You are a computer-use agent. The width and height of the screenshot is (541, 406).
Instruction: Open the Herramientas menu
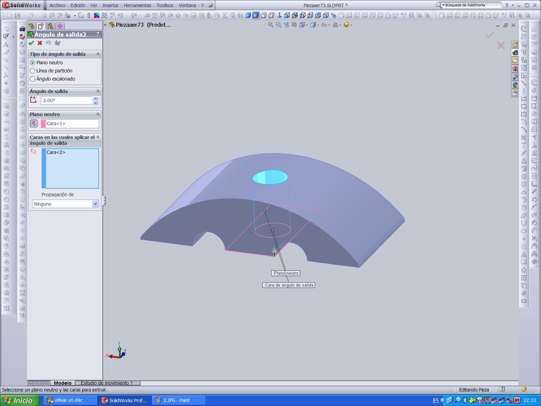pos(138,5)
